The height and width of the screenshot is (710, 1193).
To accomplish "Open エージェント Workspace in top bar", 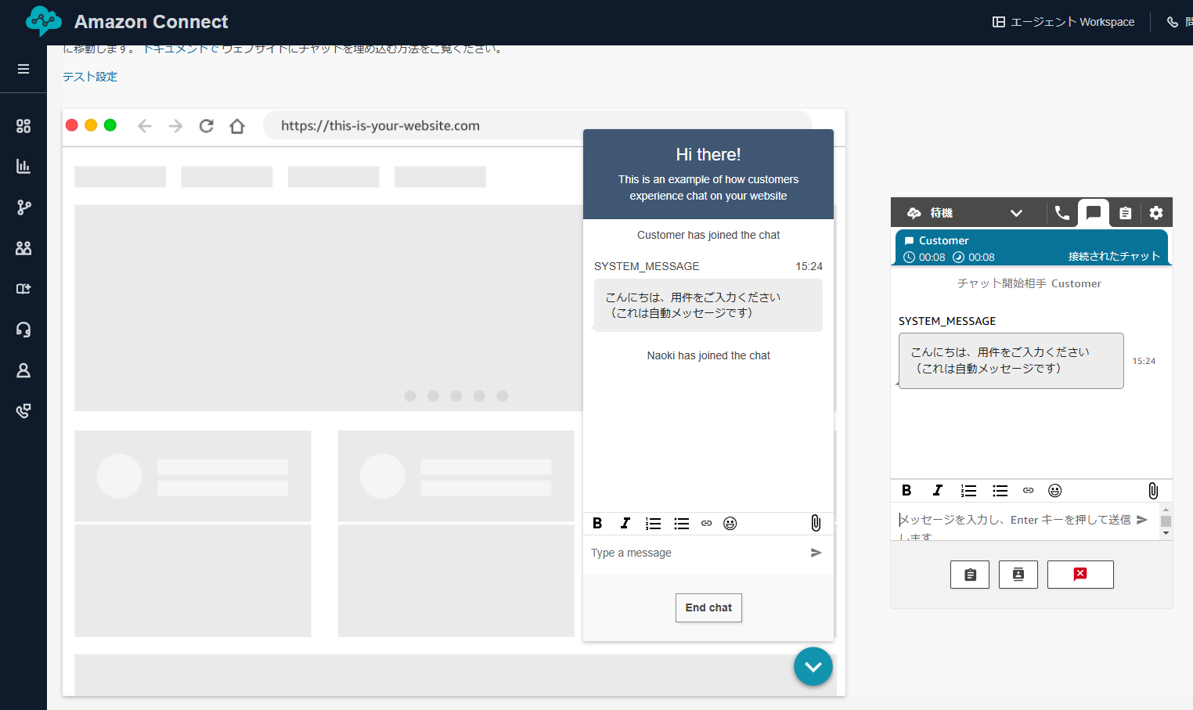I will pos(1063,22).
